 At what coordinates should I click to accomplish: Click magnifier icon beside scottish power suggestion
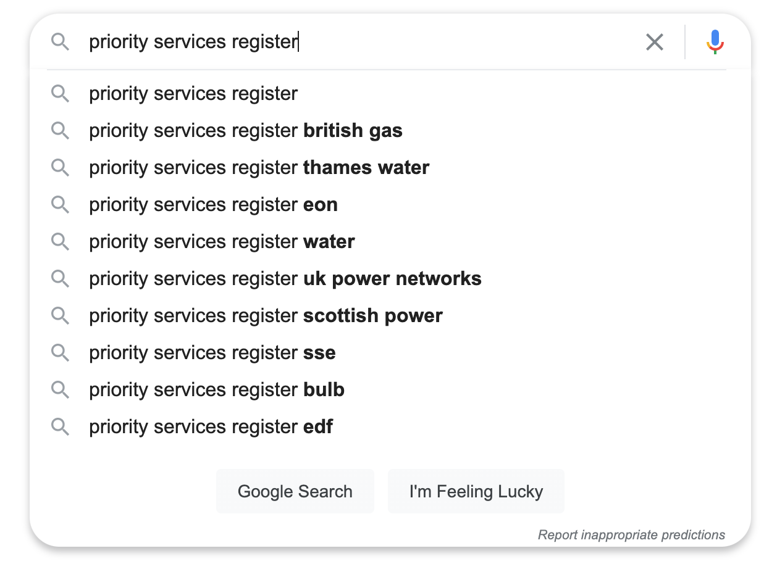60,316
